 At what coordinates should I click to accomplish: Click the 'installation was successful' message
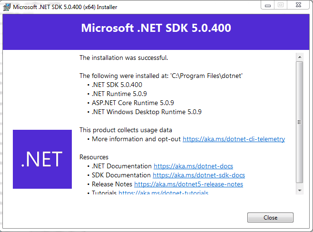point(124,58)
